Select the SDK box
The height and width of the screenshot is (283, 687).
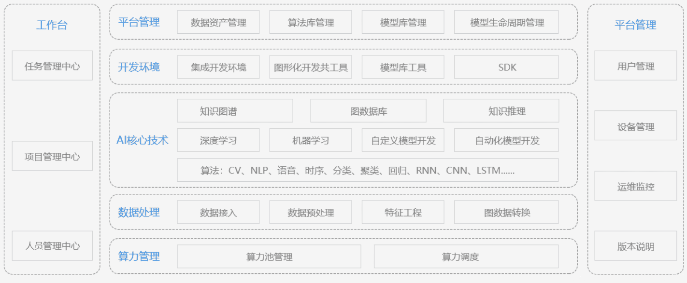click(506, 67)
